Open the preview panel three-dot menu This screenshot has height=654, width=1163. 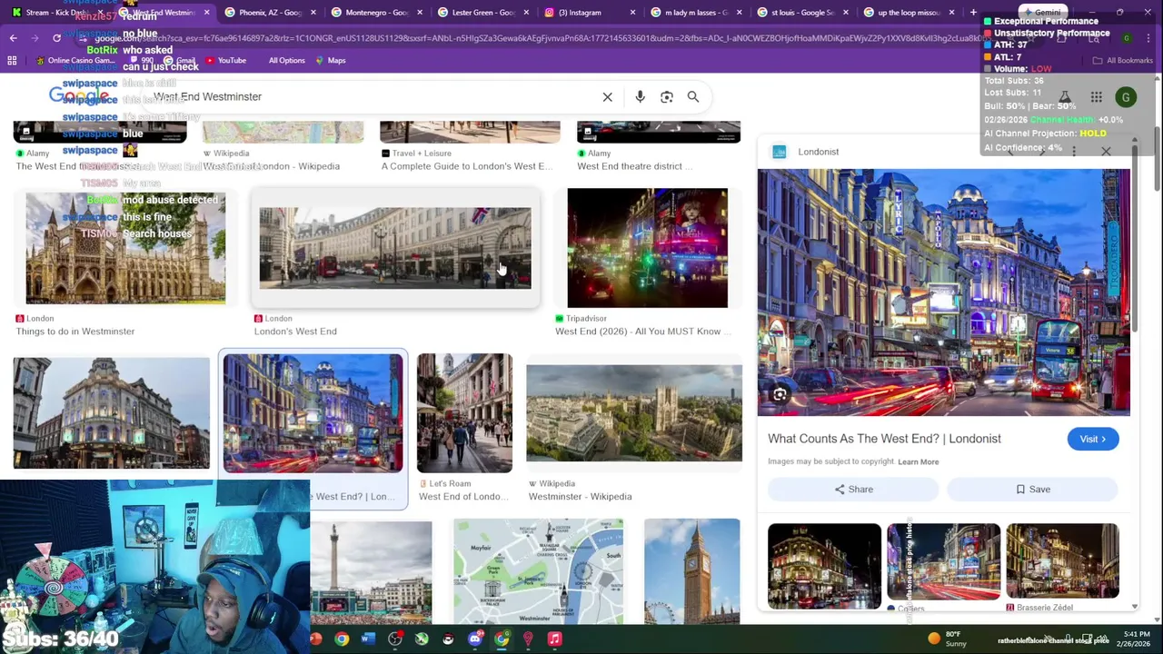[1073, 152]
